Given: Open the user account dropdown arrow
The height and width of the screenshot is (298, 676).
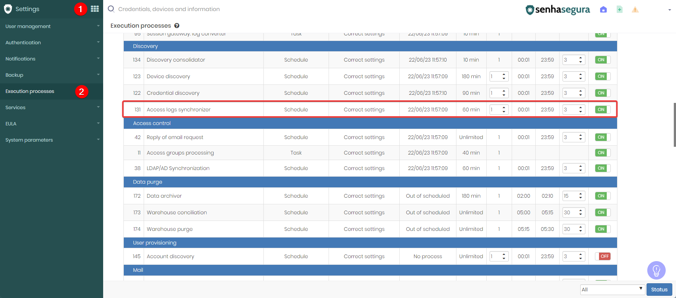Looking at the screenshot, I should point(670,10).
